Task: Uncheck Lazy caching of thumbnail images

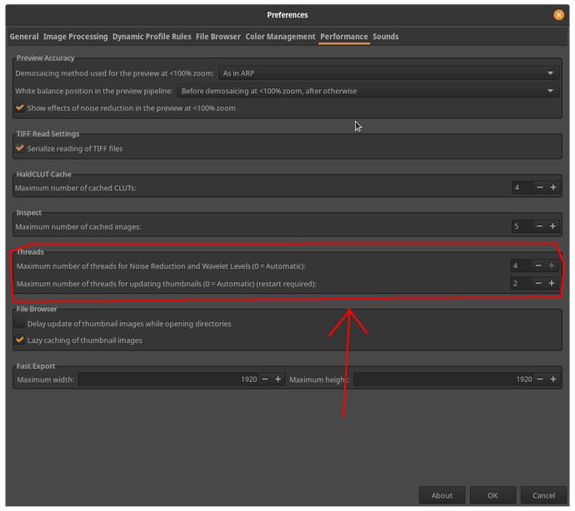Action: coord(20,340)
